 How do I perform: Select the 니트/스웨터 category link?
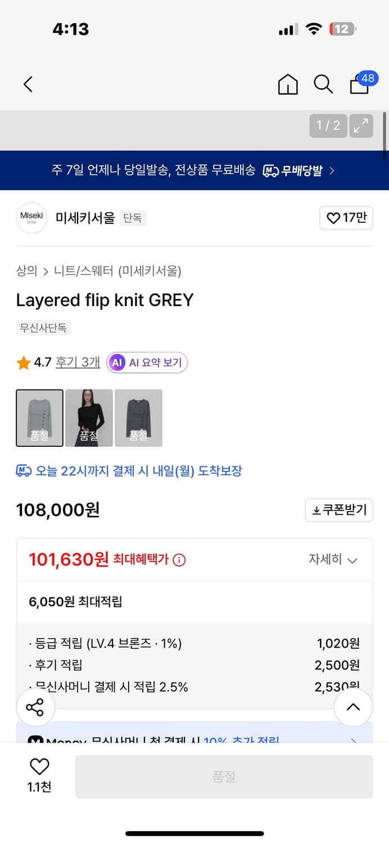pyautogui.click(x=77, y=271)
